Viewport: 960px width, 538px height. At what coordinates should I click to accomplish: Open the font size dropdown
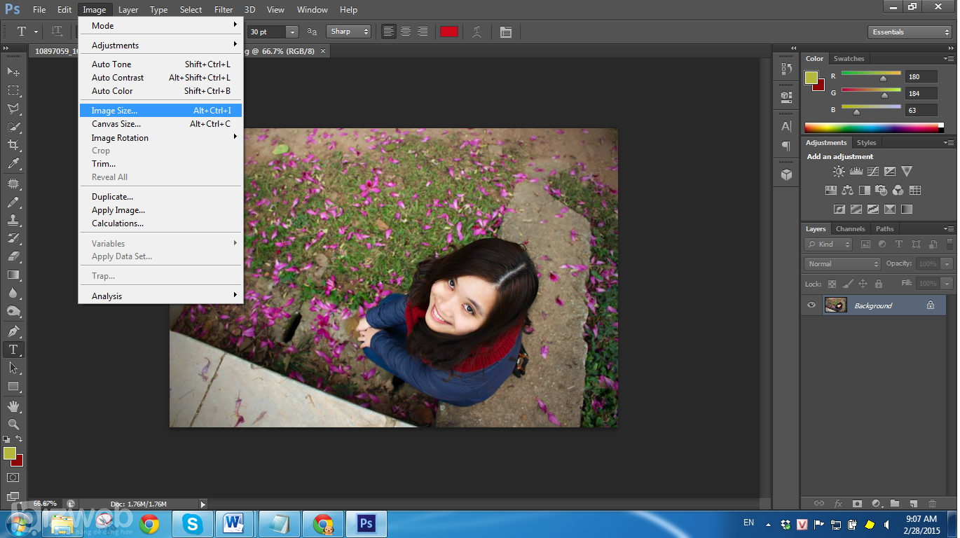point(294,32)
